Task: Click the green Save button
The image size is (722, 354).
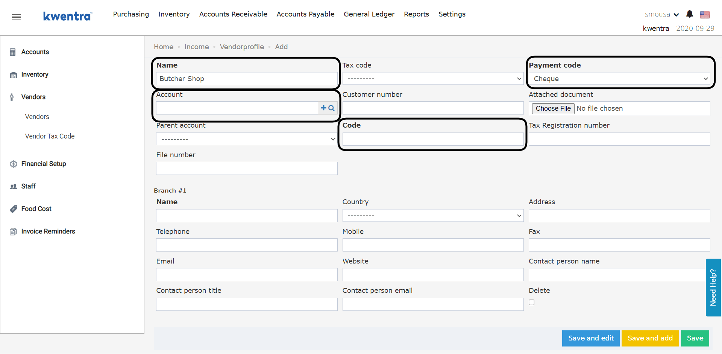Action: pyautogui.click(x=695, y=338)
